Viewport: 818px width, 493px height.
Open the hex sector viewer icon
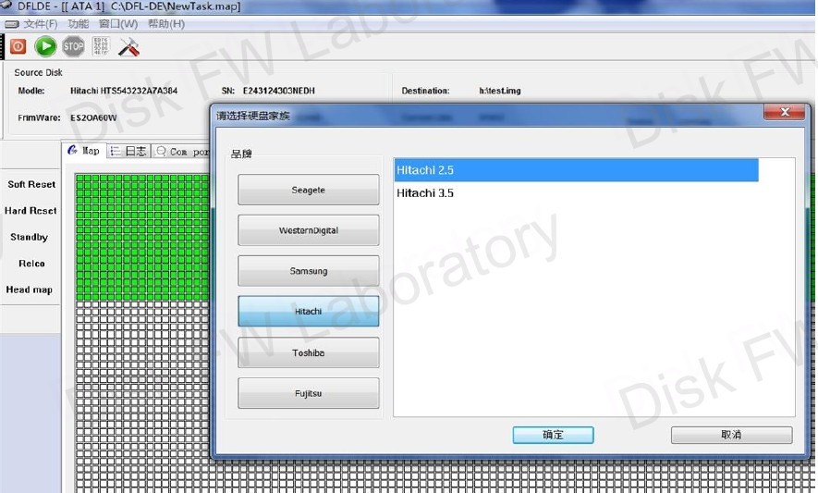tap(101, 46)
